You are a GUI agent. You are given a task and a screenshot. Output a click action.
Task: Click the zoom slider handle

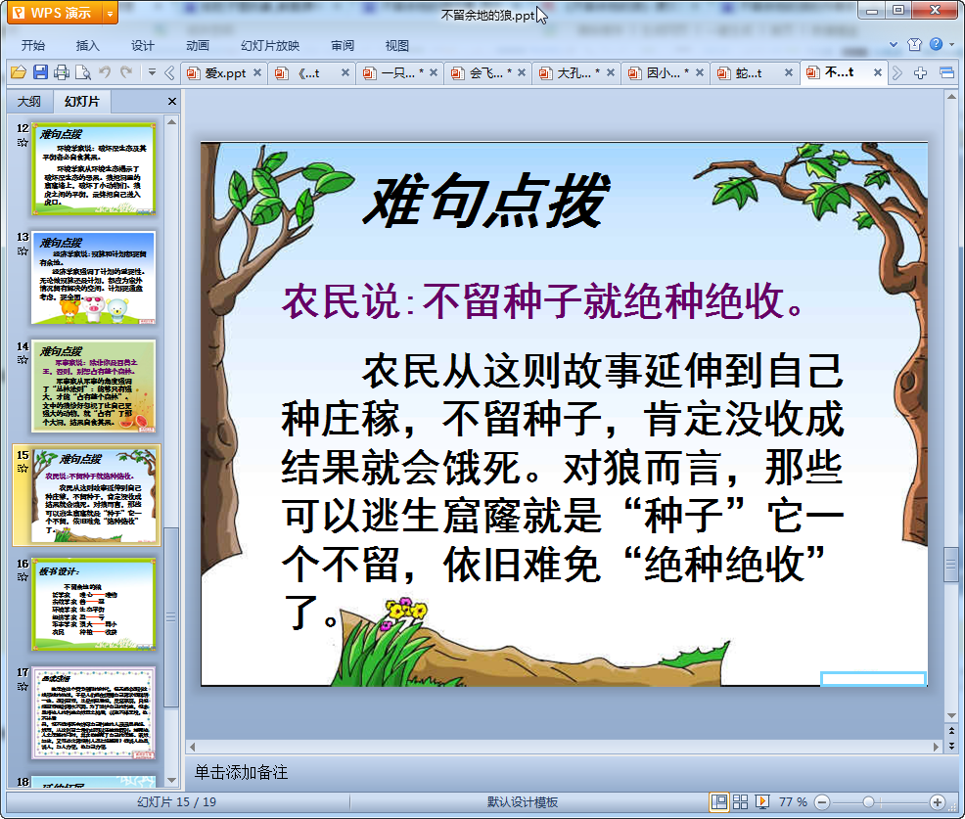point(868,801)
